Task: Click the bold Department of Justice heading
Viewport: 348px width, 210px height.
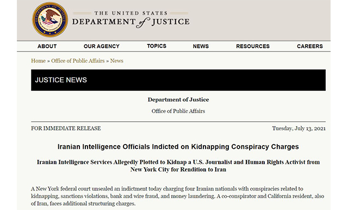Action: coord(178,100)
